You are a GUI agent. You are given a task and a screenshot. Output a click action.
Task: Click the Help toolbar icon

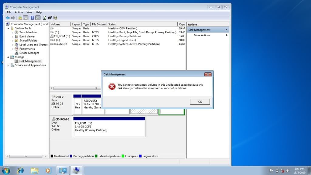point(32,18)
